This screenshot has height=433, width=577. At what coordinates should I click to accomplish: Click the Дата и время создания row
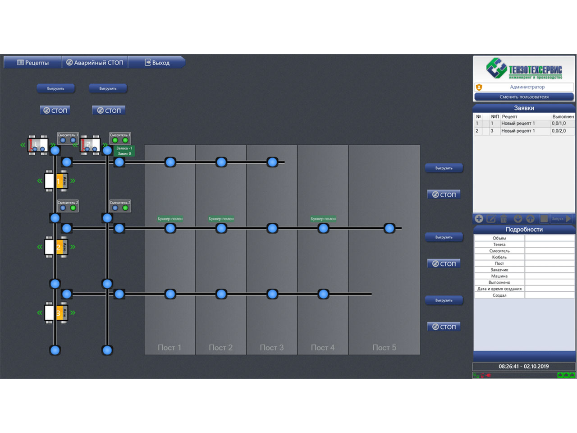pyautogui.click(x=524, y=289)
